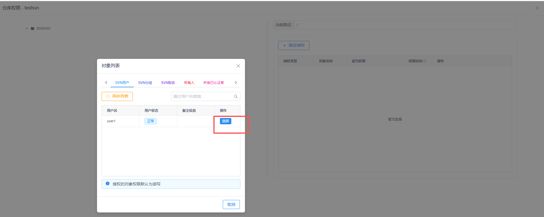Click the 正常 status tag for user1
The image size is (544, 217).
pos(151,121)
